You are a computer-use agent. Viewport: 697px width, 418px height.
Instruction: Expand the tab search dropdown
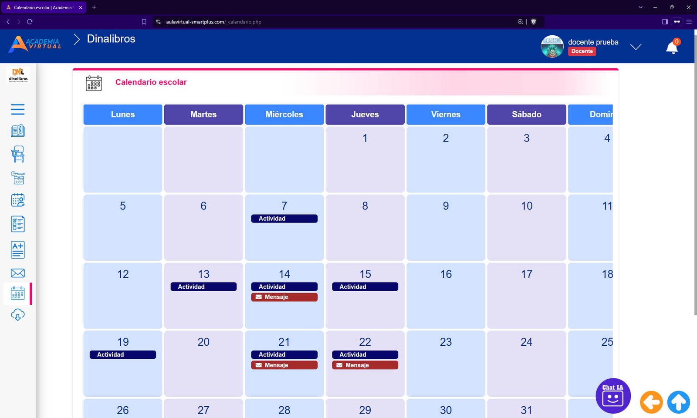[x=640, y=7]
